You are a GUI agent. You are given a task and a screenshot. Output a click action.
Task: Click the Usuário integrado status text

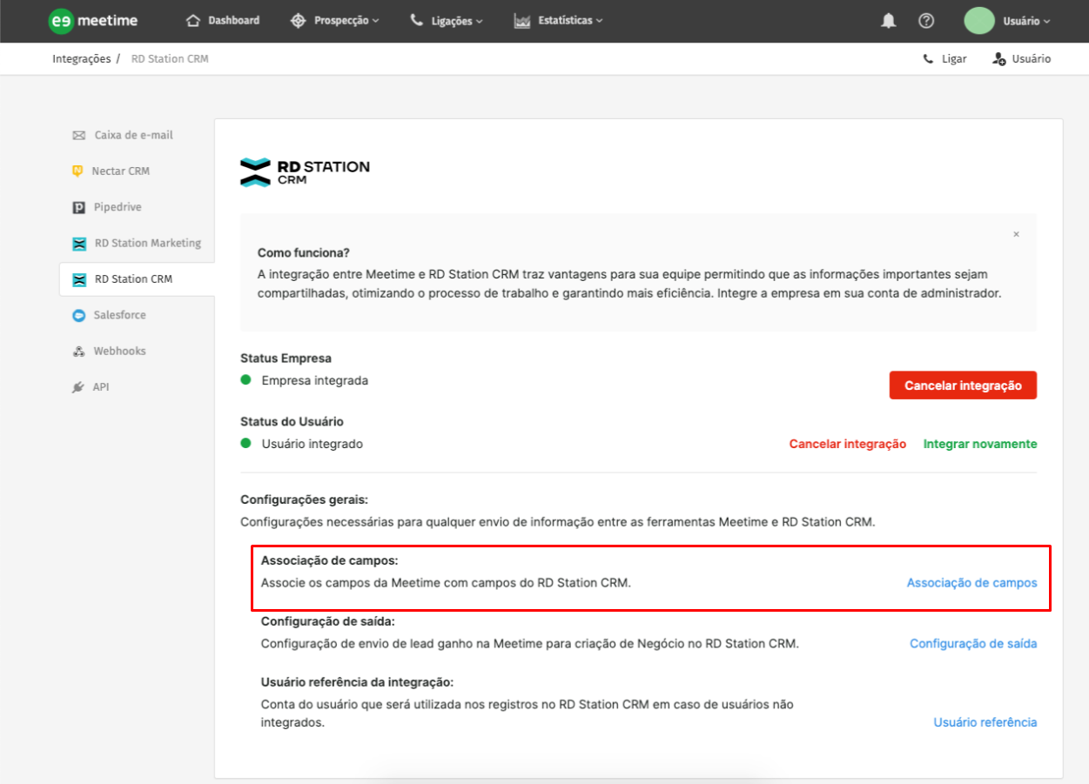(x=313, y=444)
